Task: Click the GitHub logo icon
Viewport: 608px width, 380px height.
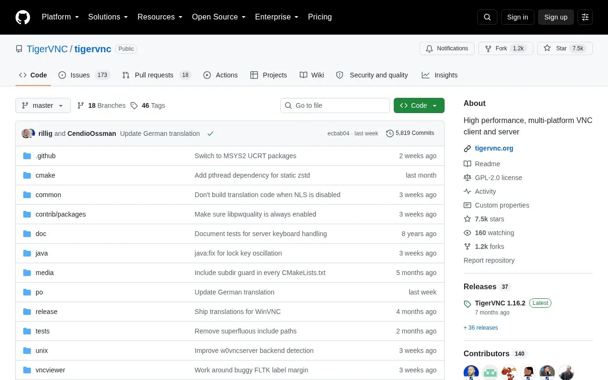Action: (23, 17)
